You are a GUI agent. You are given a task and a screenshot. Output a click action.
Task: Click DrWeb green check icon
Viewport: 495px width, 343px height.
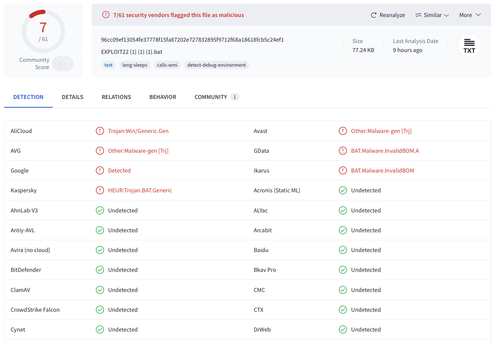point(343,329)
